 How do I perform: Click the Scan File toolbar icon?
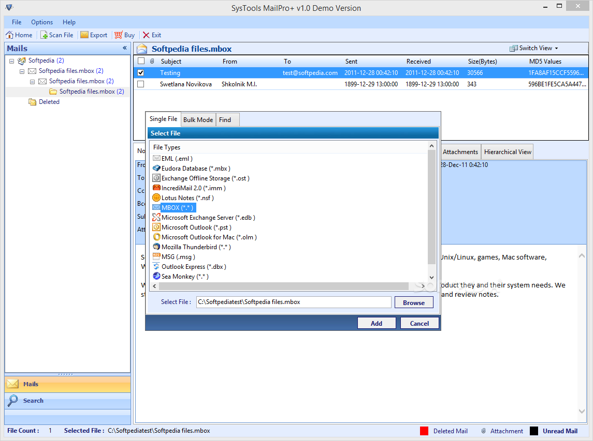pos(44,35)
